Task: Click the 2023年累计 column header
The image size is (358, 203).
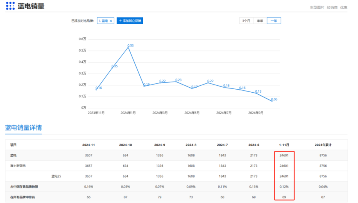Action: tap(323, 145)
